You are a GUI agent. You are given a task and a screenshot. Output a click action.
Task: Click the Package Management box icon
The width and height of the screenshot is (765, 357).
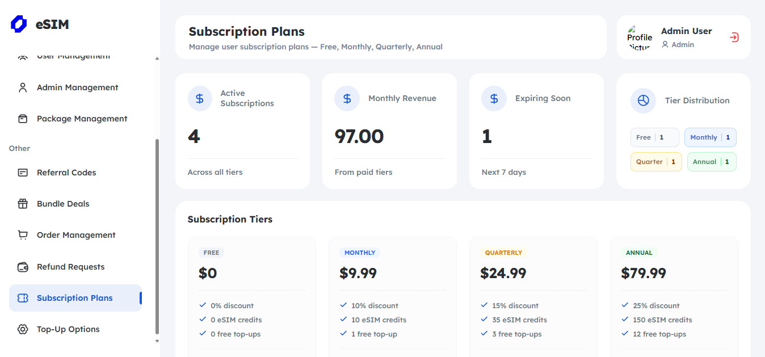pos(23,119)
